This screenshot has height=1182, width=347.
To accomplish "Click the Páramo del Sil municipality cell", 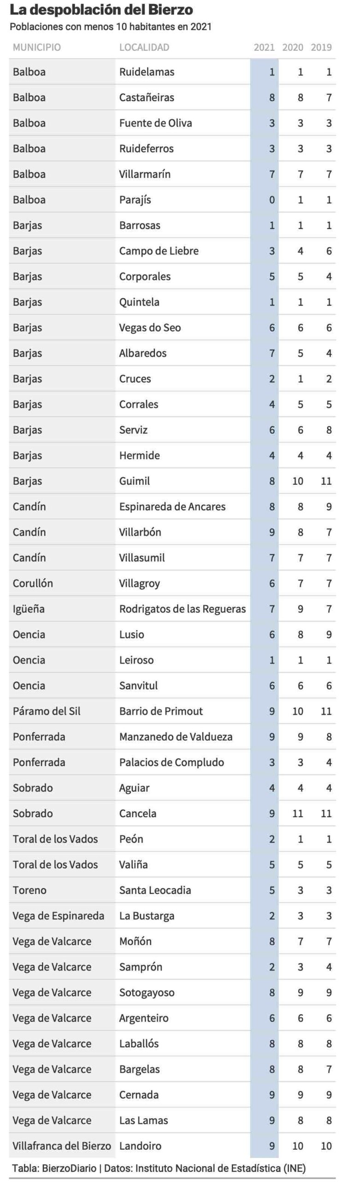I will point(62,711).
